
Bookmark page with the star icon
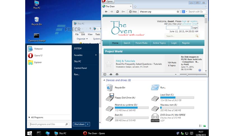tap(178, 12)
